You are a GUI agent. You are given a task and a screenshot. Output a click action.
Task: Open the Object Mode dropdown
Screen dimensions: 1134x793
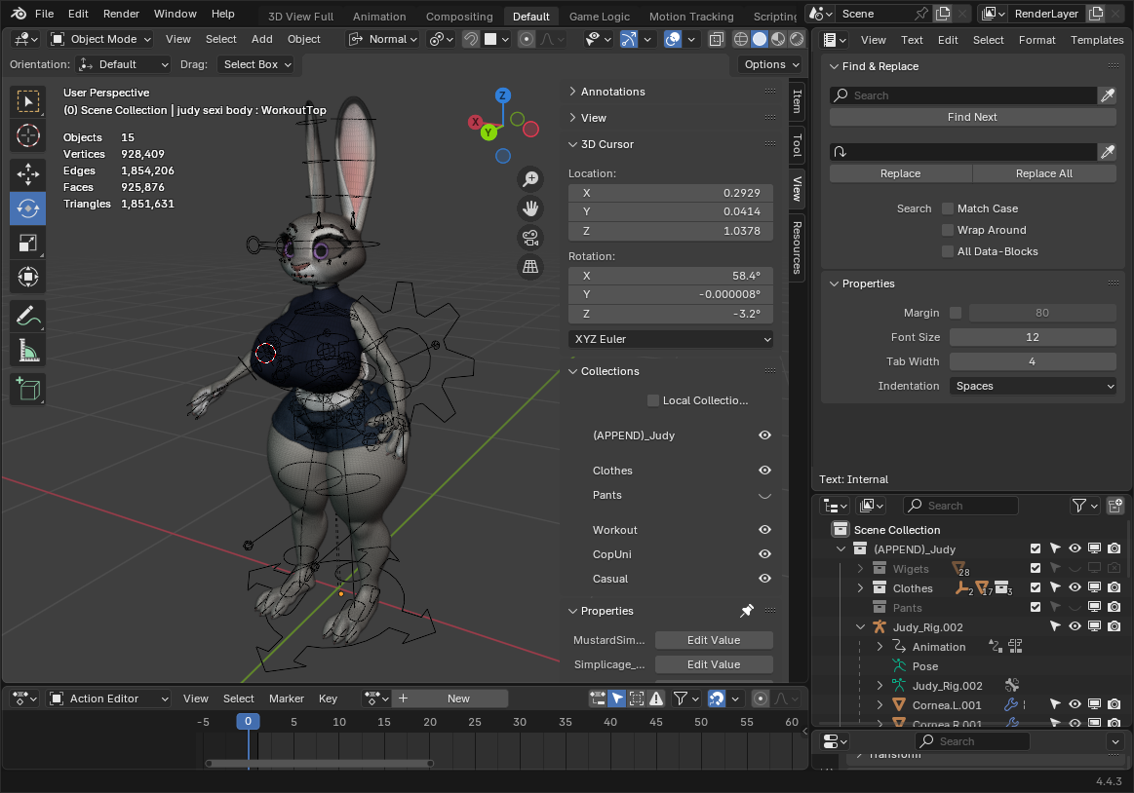tap(100, 39)
